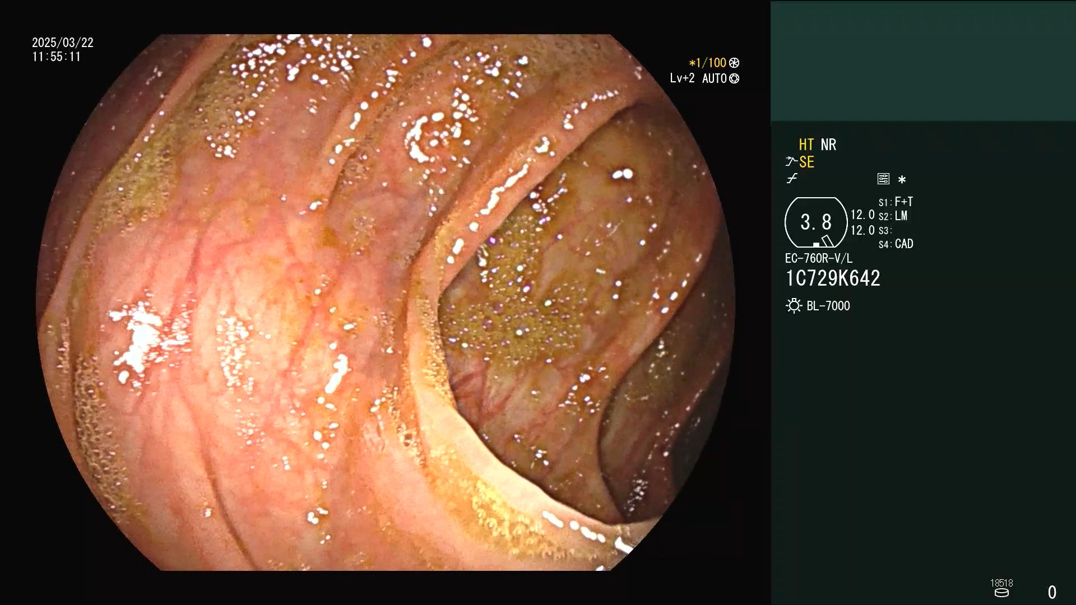Click the BL-7000 light source label

click(828, 306)
